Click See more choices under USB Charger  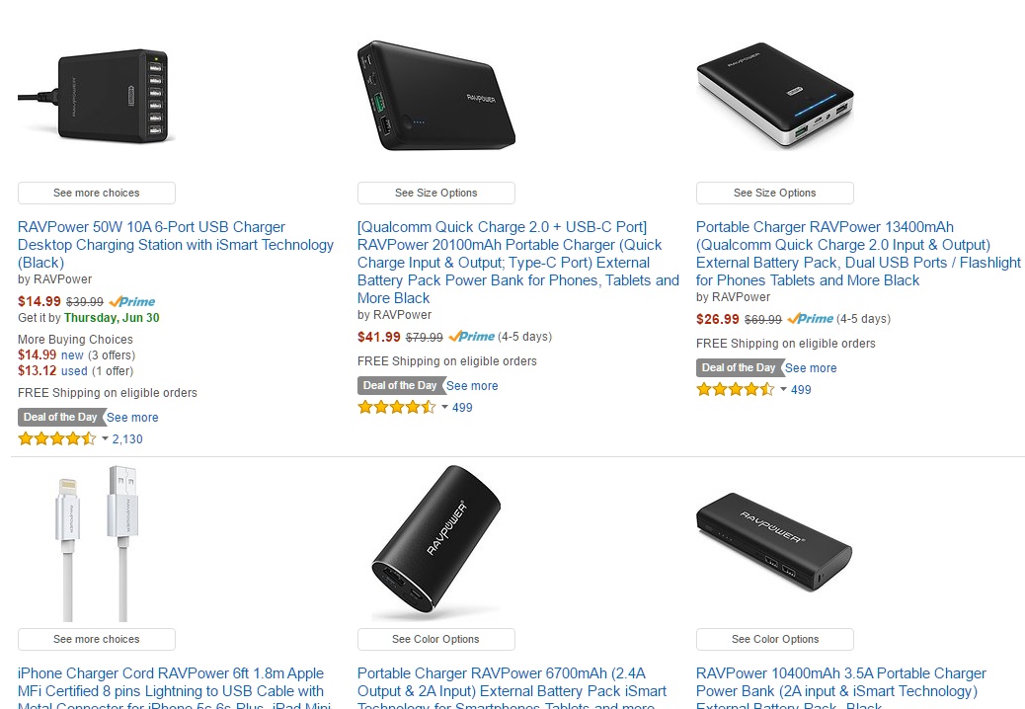click(97, 194)
